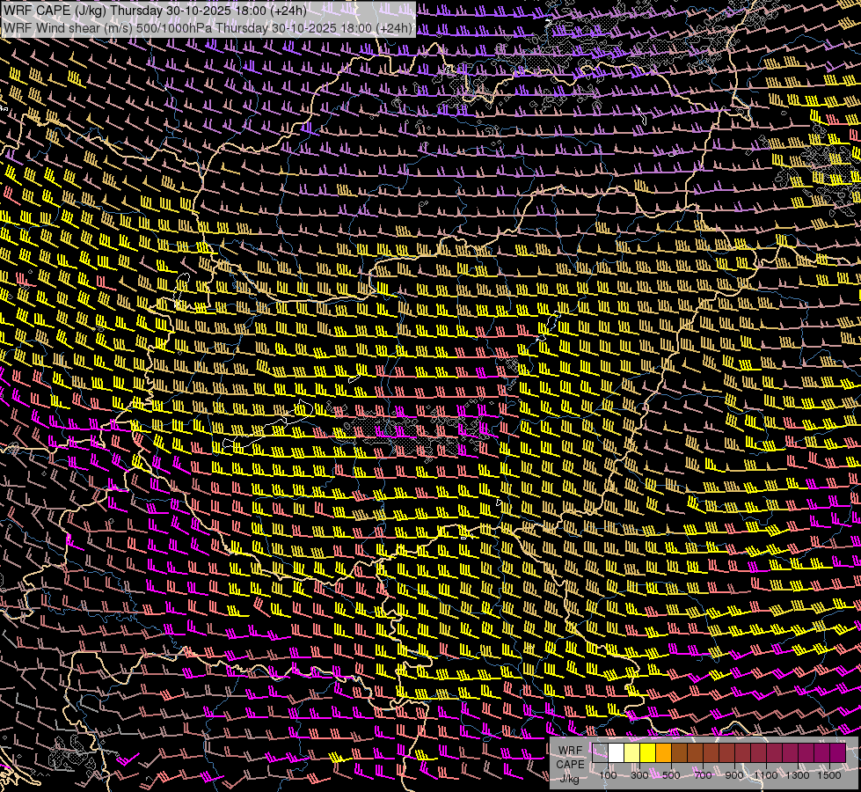Screen dimensions: 861x792
Task: Click the legend value 300
Action: click(x=639, y=775)
